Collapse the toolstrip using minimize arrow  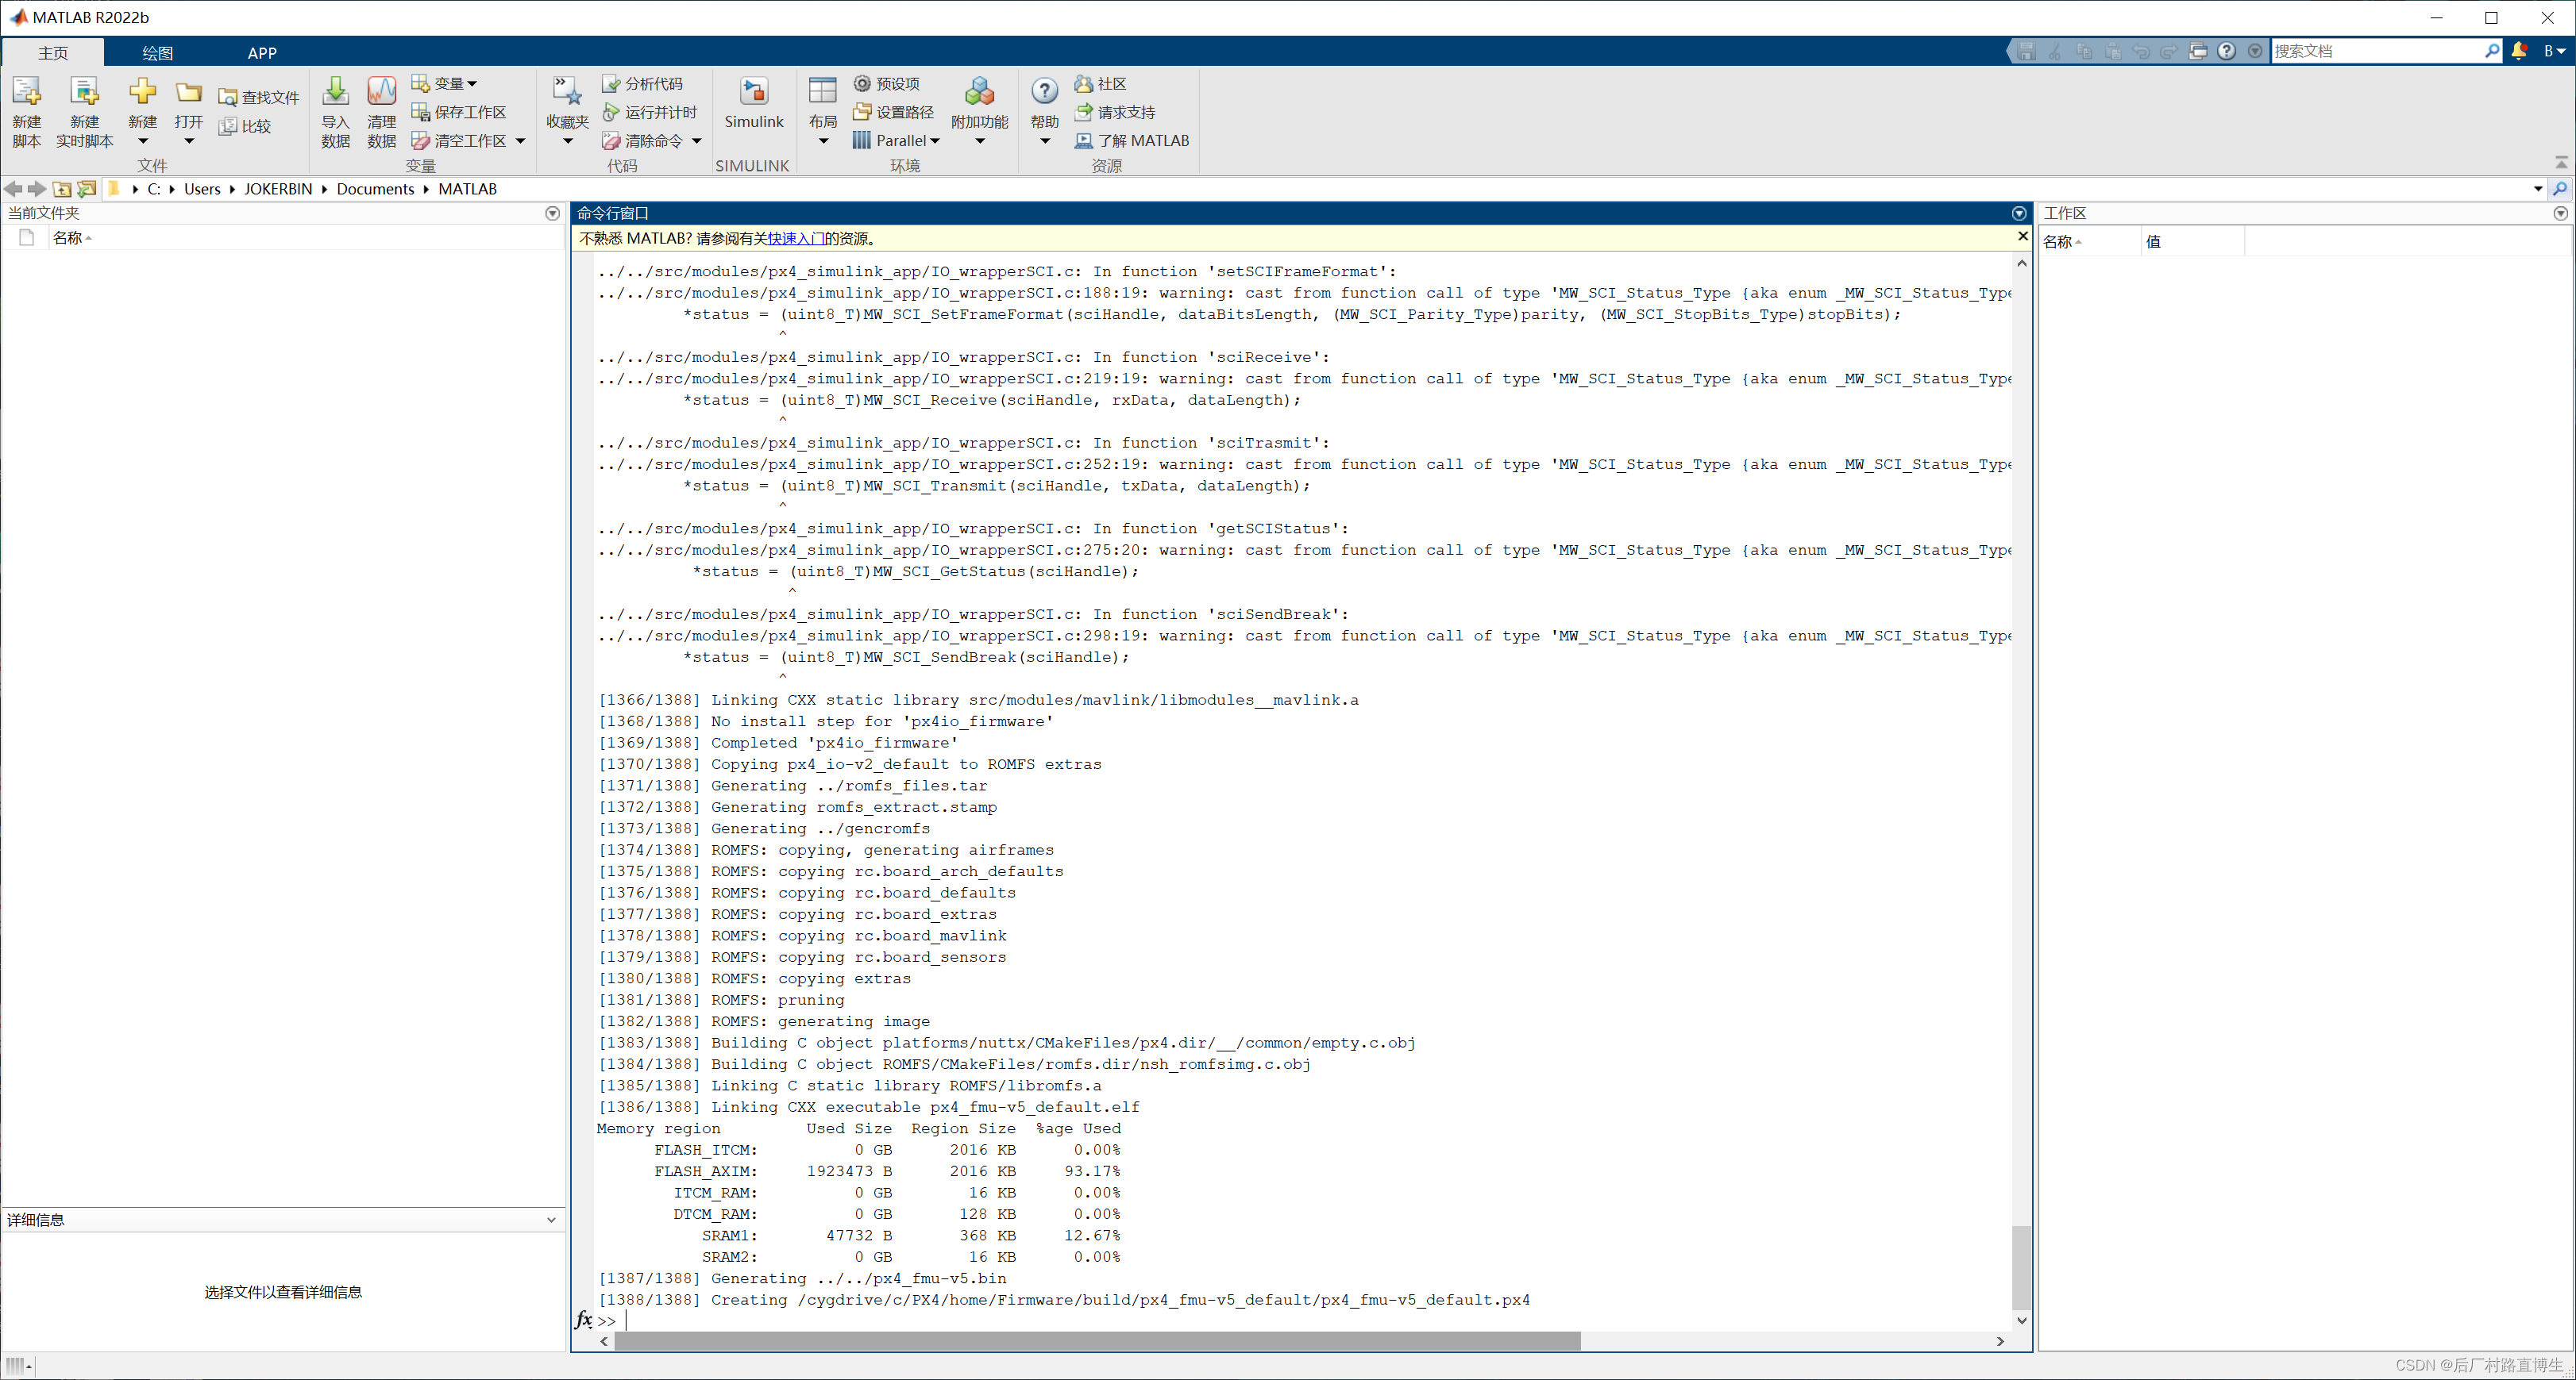pos(2561,162)
